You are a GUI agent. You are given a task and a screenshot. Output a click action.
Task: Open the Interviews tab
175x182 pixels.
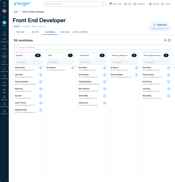[x=65, y=32]
